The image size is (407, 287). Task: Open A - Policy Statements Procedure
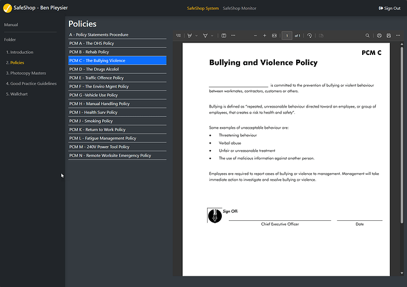[117, 35]
